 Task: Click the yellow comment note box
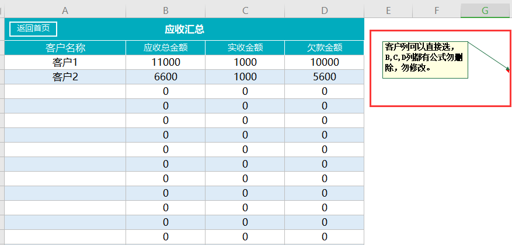pyautogui.click(x=425, y=60)
